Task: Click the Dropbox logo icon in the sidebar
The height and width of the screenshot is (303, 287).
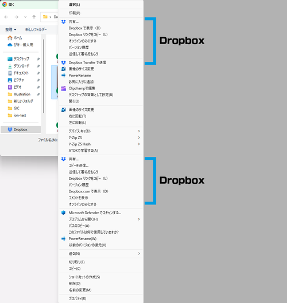Action: (10, 129)
